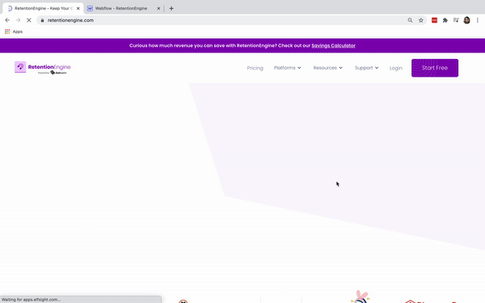
Task: Open the Chrome profile avatar
Action: click(466, 20)
